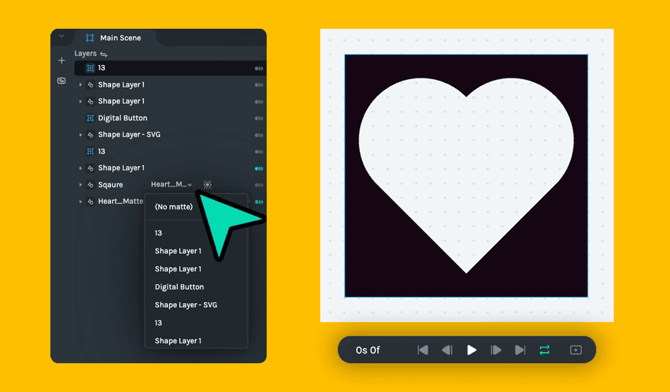Expand the Shape Layer - SVG layer
670x392 pixels.
pyautogui.click(x=80, y=135)
